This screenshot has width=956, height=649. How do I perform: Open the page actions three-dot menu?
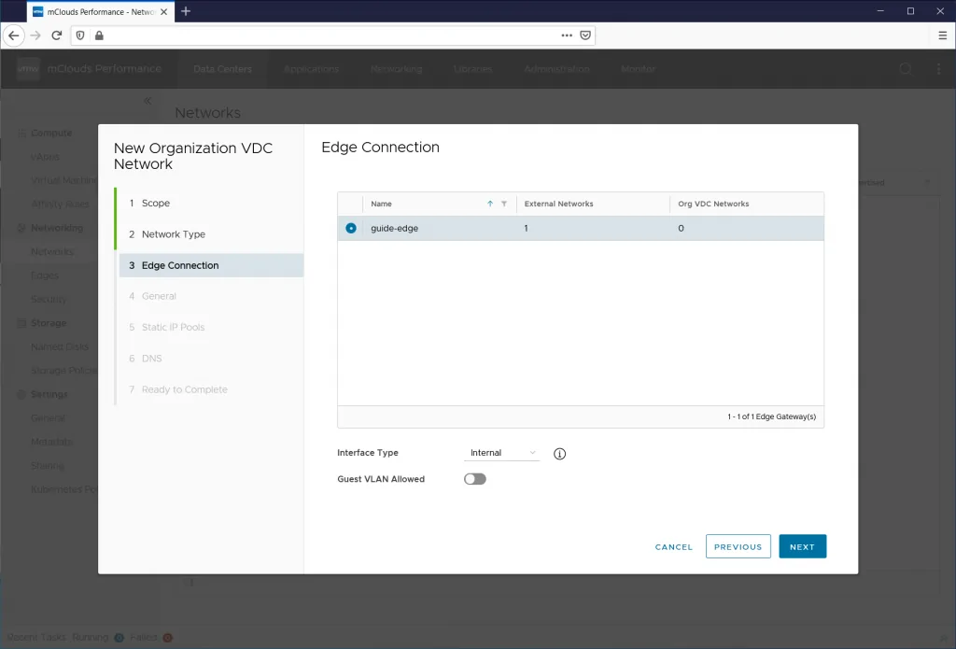click(567, 35)
